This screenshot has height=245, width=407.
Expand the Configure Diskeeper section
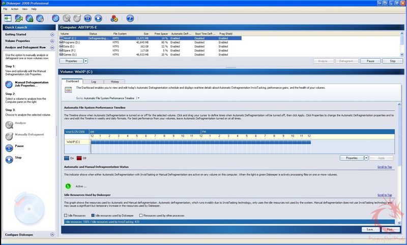[52, 234]
